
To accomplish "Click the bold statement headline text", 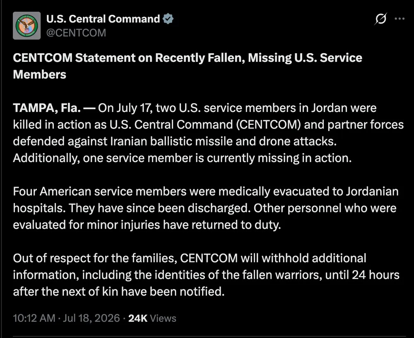I will click(188, 66).
